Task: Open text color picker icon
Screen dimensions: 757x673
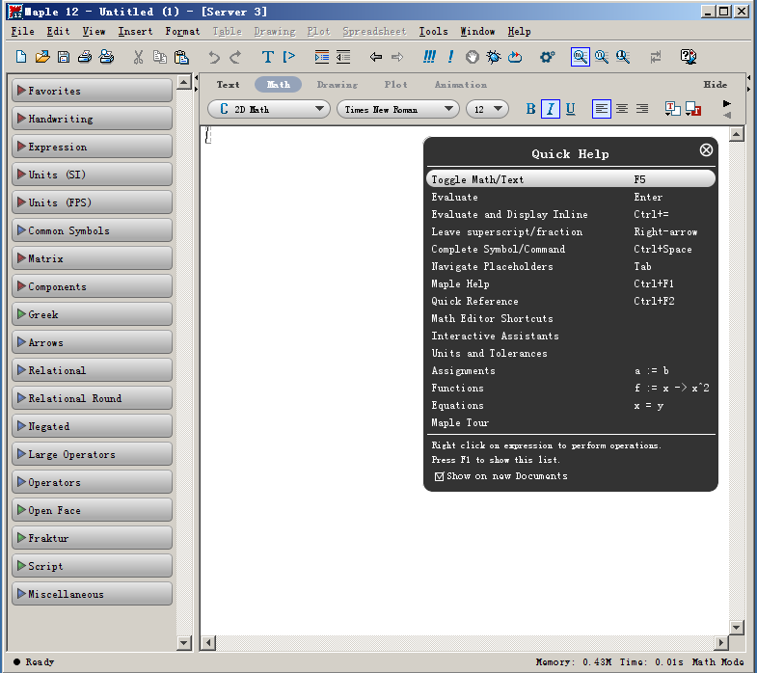Action: (x=672, y=109)
